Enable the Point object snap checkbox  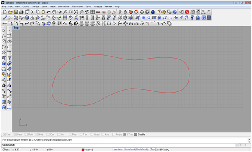pyautogui.click(x=26, y=135)
